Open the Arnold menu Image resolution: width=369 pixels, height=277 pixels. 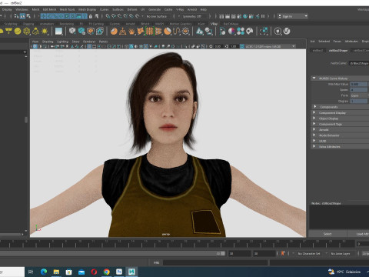192,9
